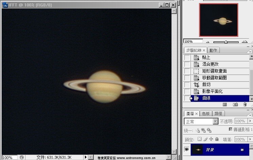Switch to the 動作 tab
This screenshot has height=160, width=253.
[x=214, y=50]
